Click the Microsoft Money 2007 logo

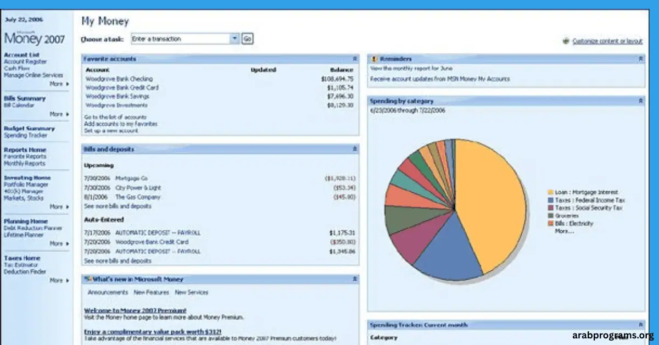34,38
